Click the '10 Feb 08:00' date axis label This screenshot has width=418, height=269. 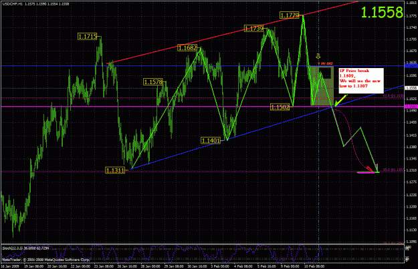coord(314,266)
